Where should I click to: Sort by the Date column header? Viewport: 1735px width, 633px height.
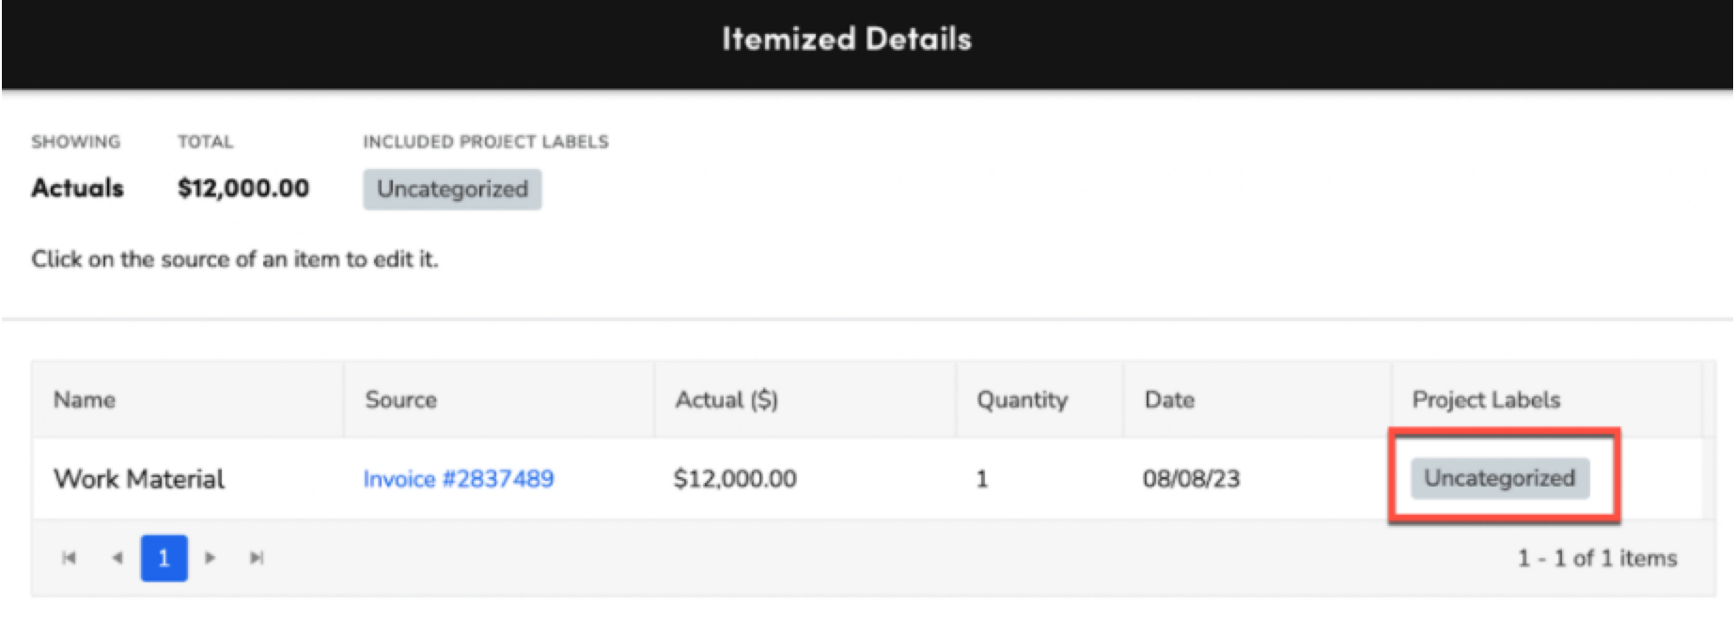click(1168, 399)
